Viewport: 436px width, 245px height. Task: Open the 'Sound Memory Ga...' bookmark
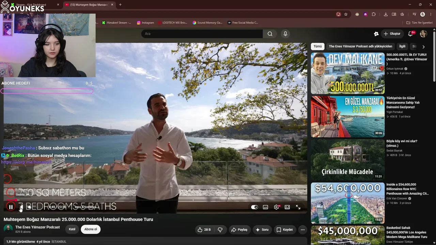[207, 23]
